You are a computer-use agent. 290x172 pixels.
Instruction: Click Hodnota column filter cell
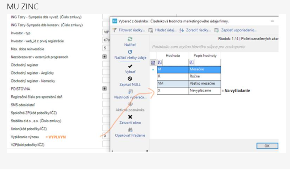coord(173,62)
